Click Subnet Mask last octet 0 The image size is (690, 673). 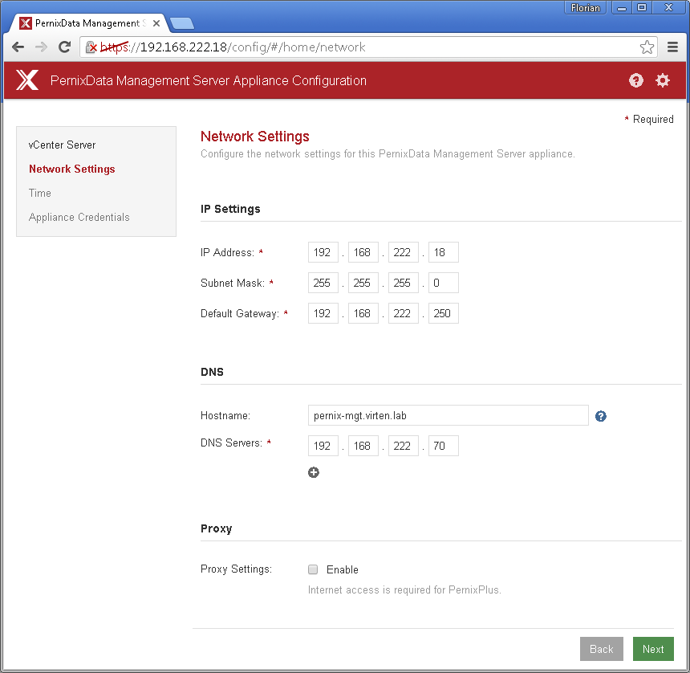tap(444, 283)
